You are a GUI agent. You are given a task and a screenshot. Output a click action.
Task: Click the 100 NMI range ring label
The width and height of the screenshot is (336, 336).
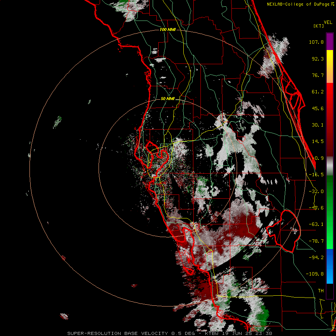[168, 29]
